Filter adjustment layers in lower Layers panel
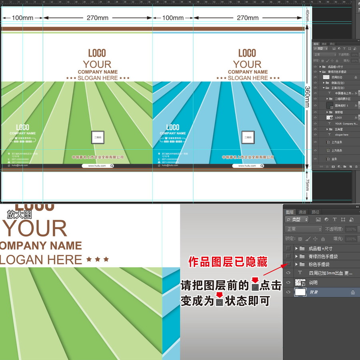360x360 pixels. pos(326,220)
